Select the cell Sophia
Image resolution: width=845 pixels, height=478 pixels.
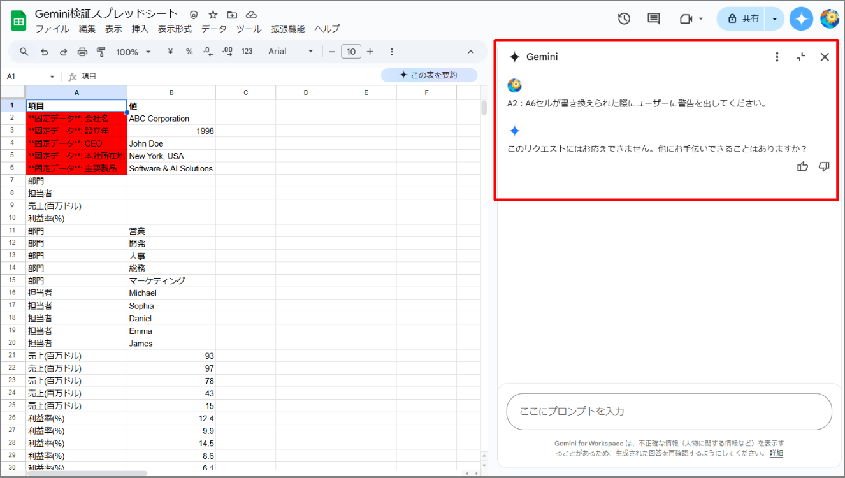click(171, 306)
